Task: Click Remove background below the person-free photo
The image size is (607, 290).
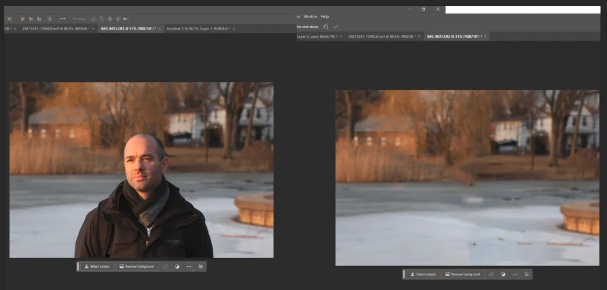Action: pyautogui.click(x=462, y=274)
